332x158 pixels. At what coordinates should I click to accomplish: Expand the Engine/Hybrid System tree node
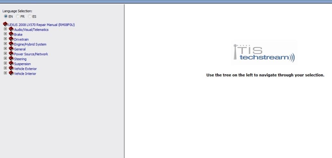point(5,43)
